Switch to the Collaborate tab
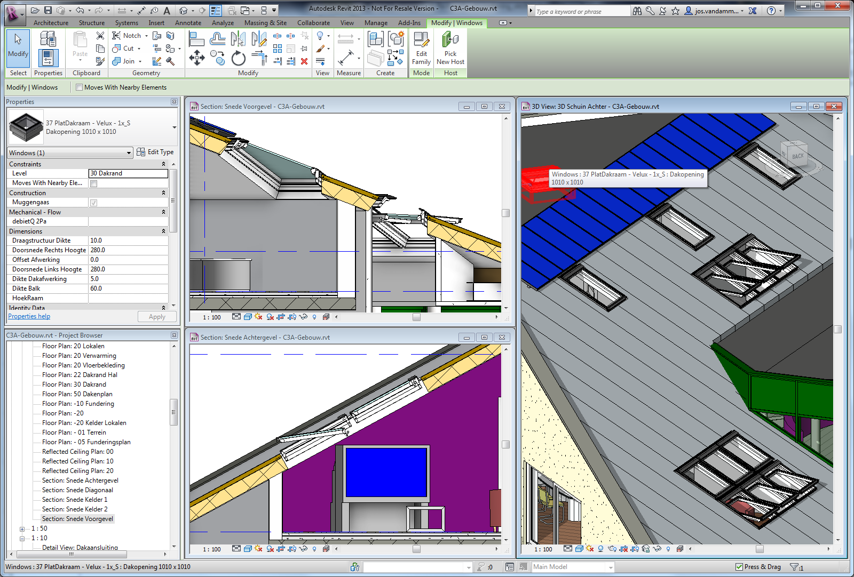 point(313,23)
